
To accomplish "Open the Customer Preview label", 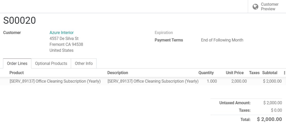I will tap(270, 7).
